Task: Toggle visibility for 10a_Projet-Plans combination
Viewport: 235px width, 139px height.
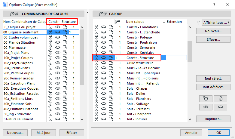Action: click(57, 52)
